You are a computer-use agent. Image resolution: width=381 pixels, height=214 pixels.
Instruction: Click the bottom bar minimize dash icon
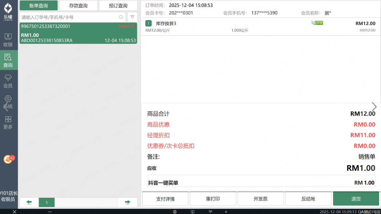pyautogui.click(x=50, y=212)
